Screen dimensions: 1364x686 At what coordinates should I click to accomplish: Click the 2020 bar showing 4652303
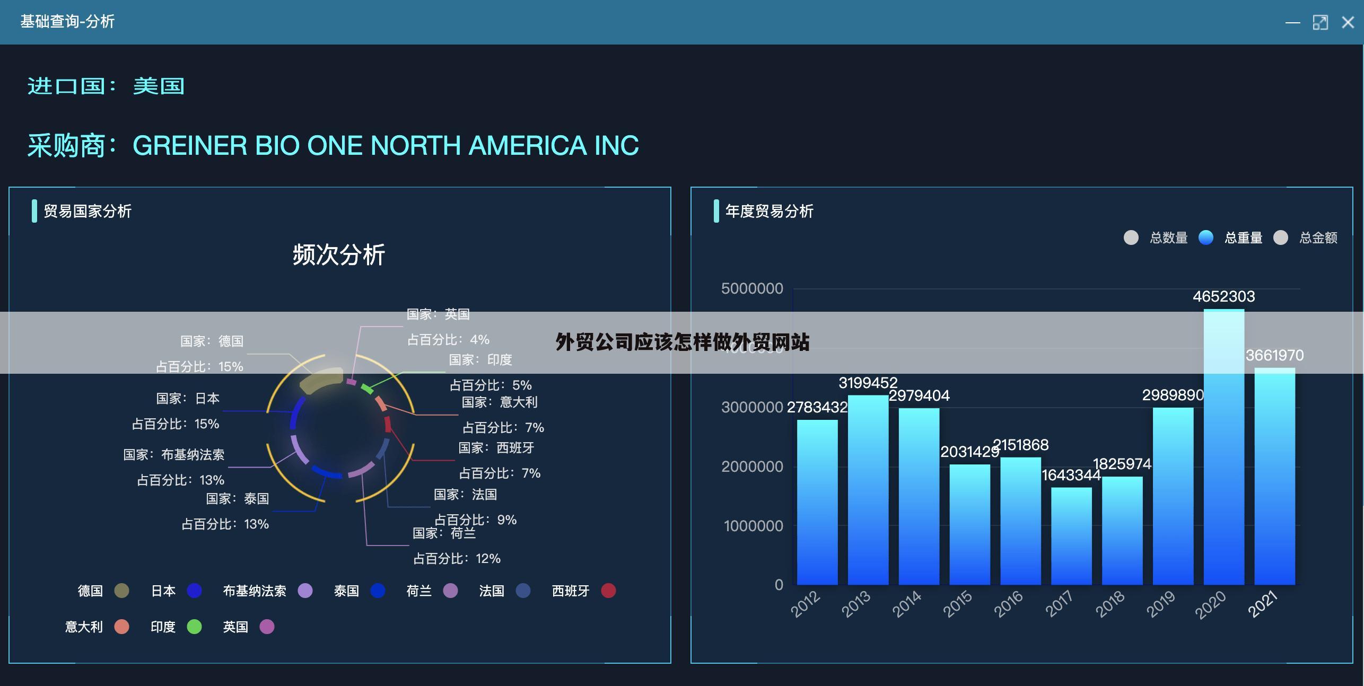[1225, 445]
